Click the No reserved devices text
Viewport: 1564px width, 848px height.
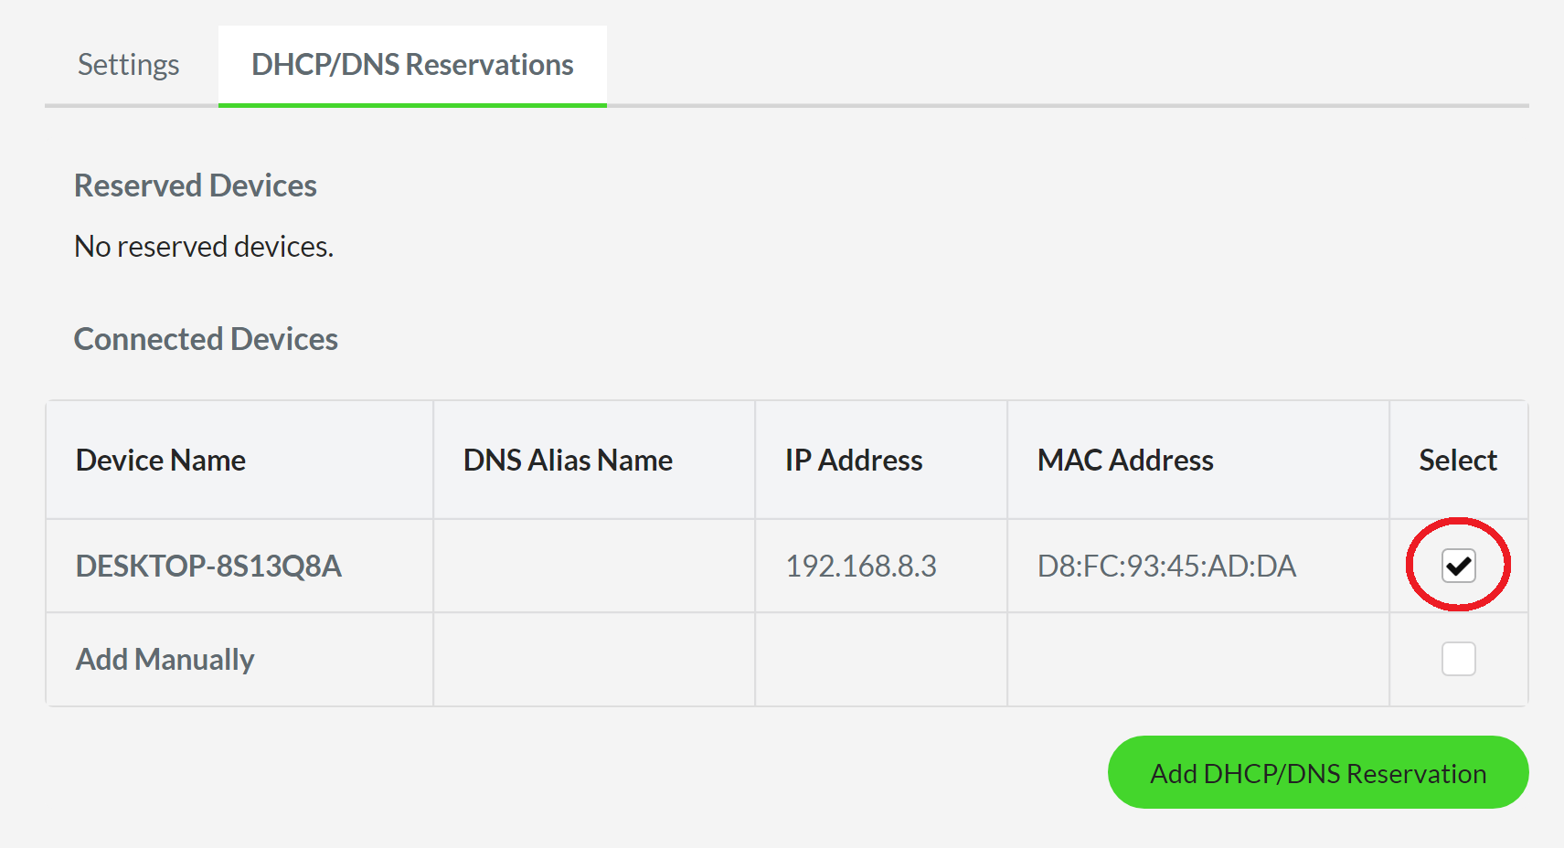[203, 245]
